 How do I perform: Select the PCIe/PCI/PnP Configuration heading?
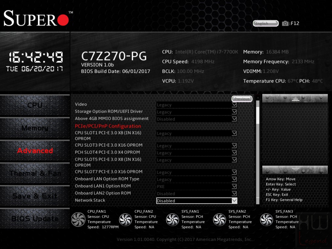[x=108, y=126]
